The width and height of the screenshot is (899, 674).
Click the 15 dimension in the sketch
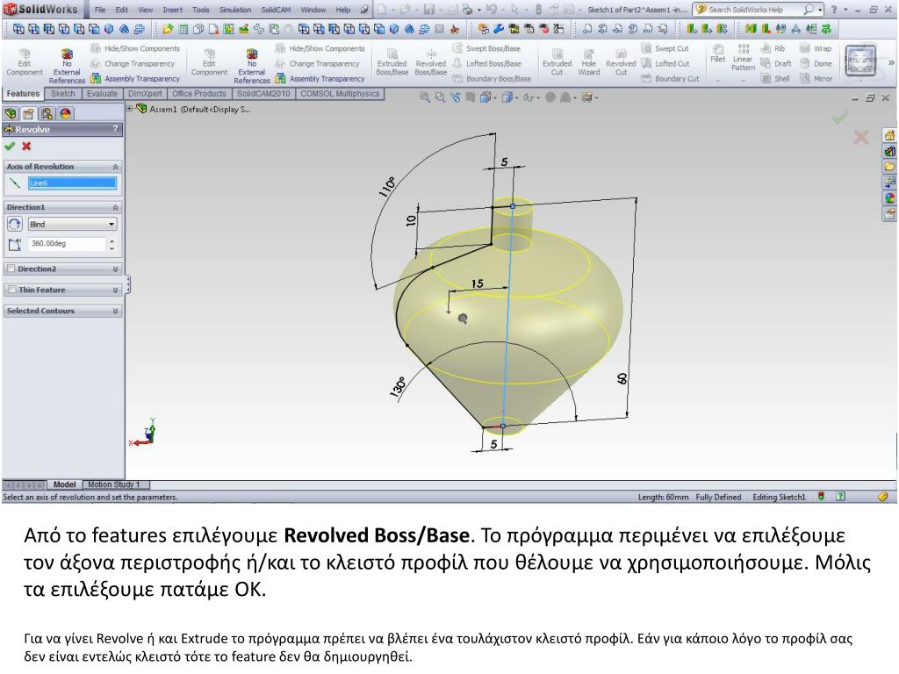click(477, 283)
